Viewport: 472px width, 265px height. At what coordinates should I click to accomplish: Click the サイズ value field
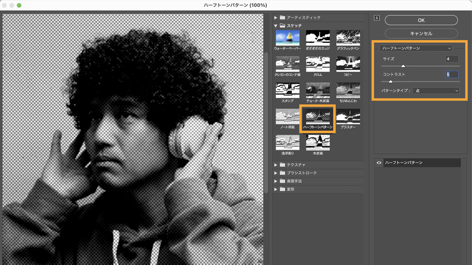pyautogui.click(x=452, y=59)
